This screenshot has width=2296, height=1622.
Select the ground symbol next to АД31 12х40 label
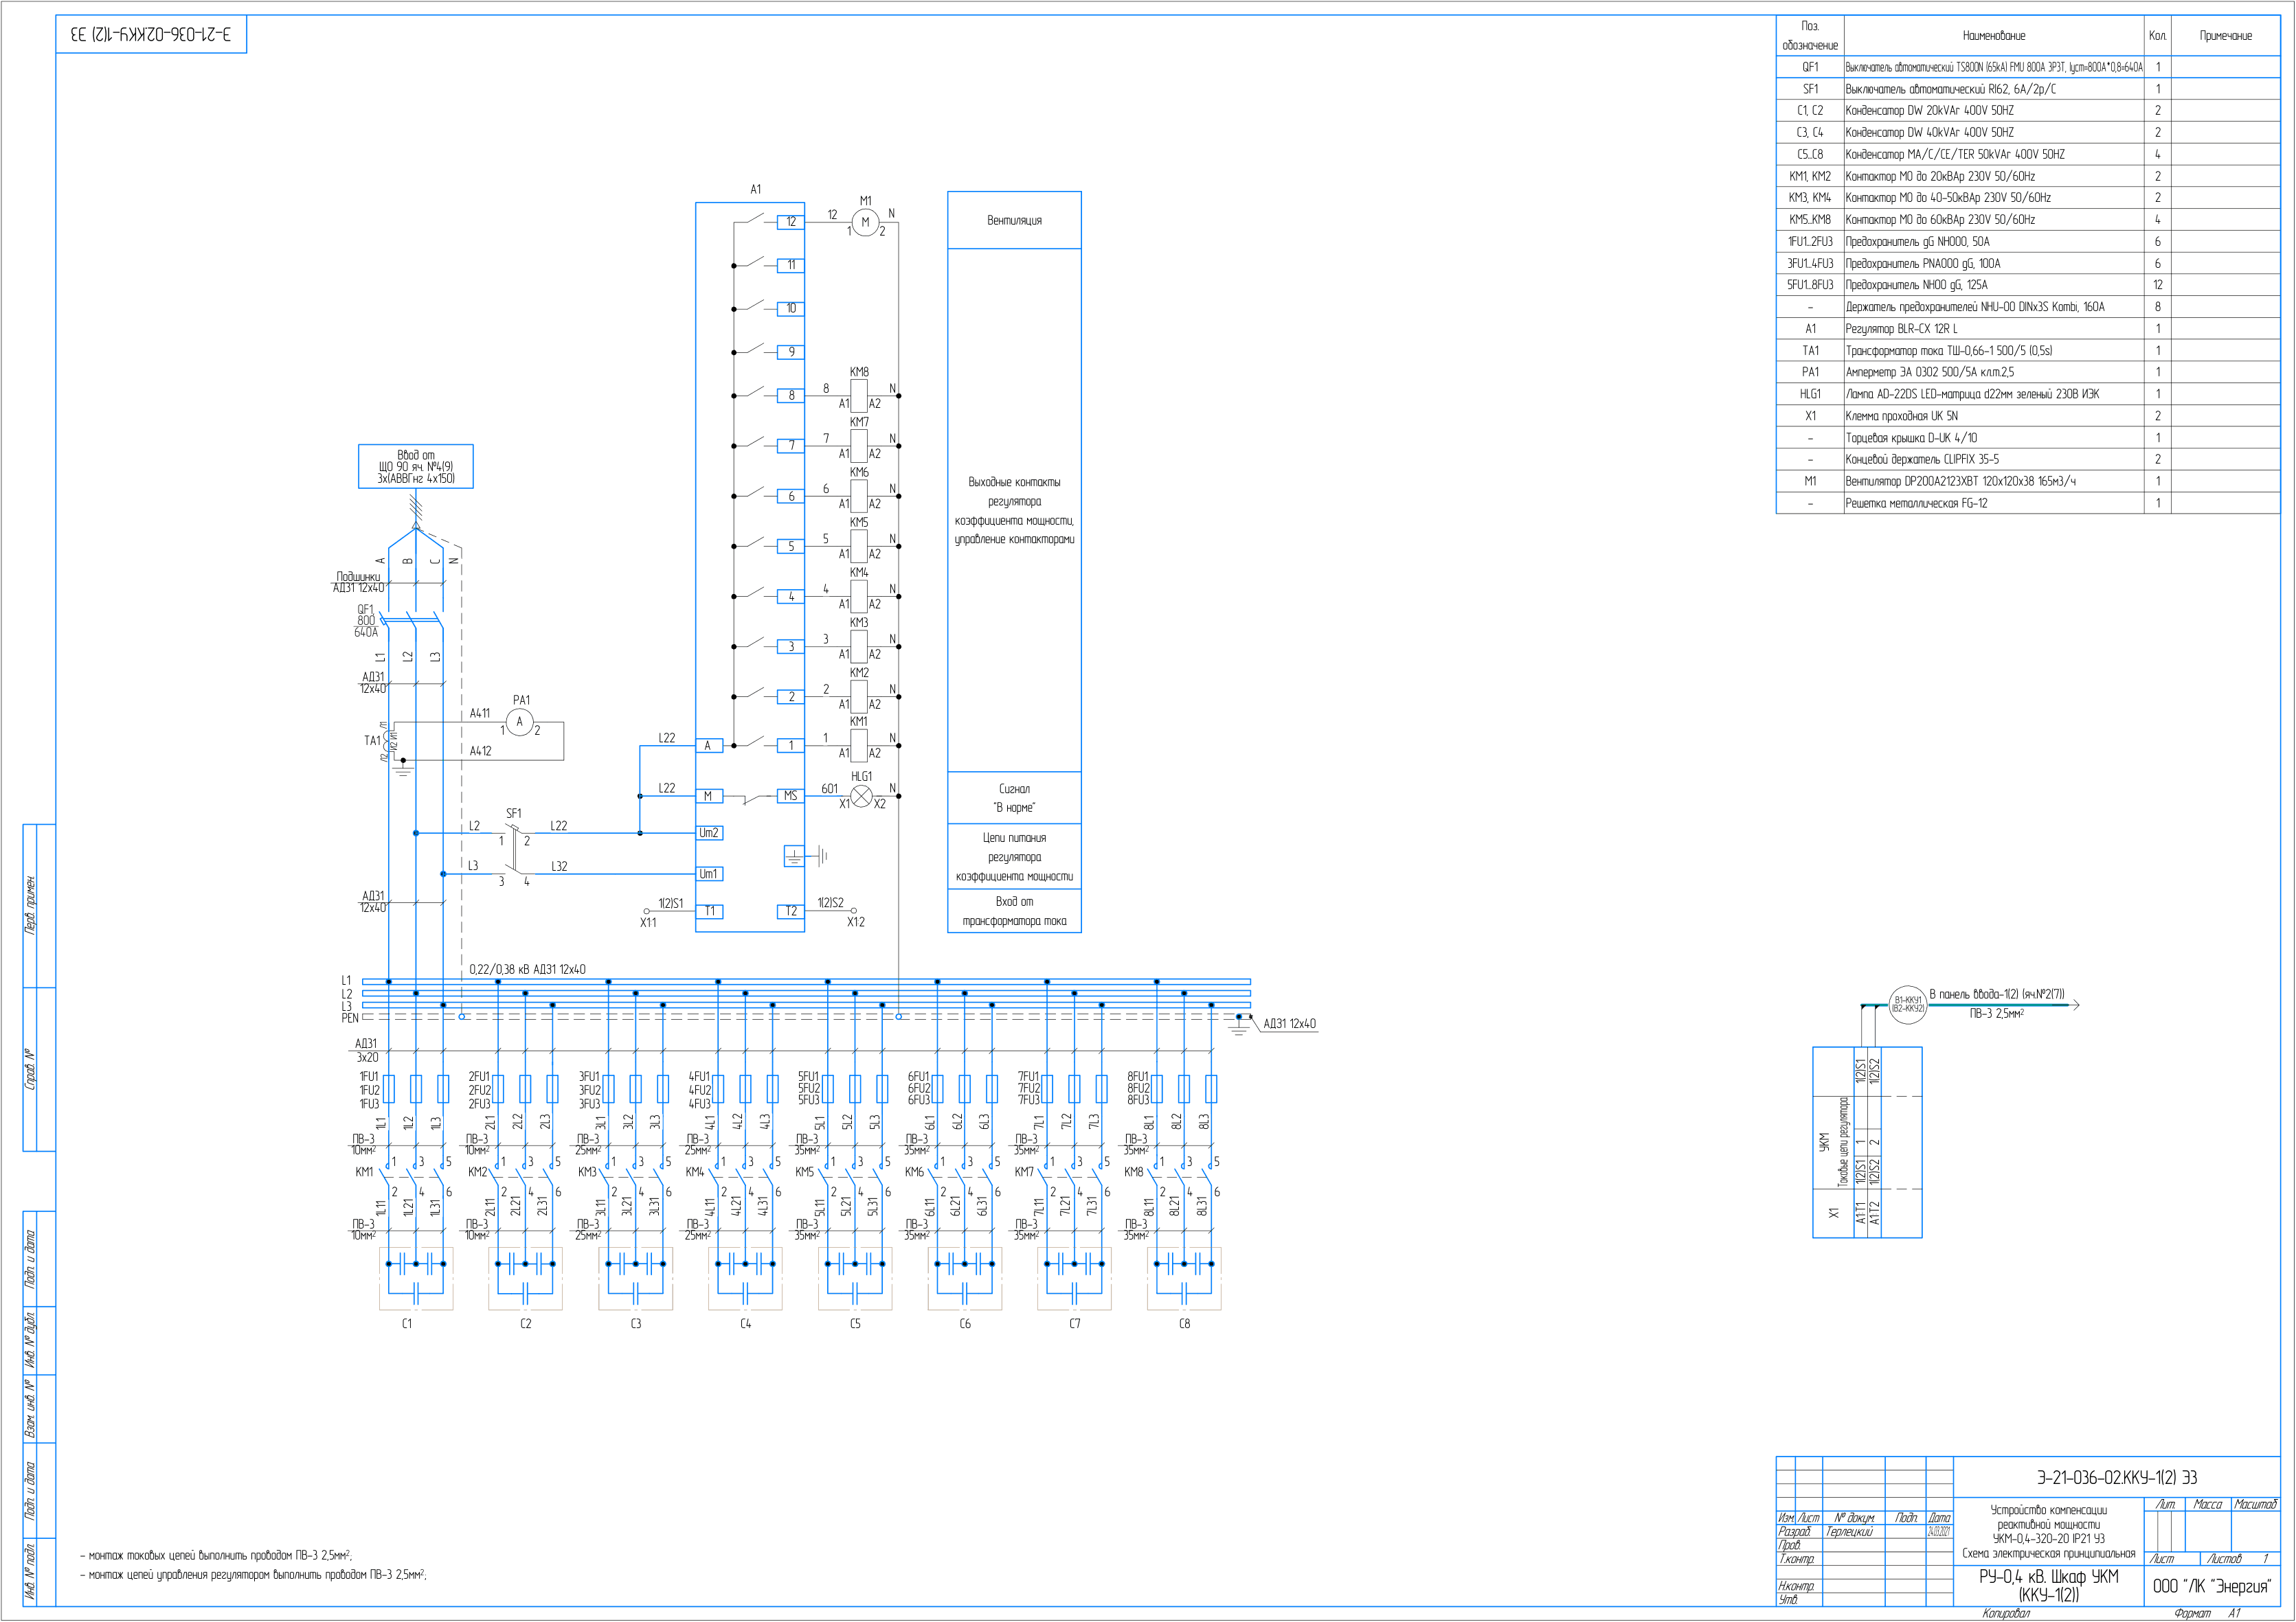click(x=1239, y=1025)
